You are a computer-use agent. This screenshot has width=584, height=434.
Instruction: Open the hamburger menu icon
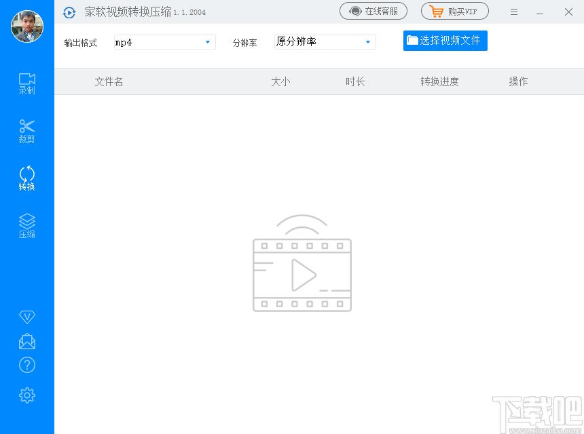514,12
